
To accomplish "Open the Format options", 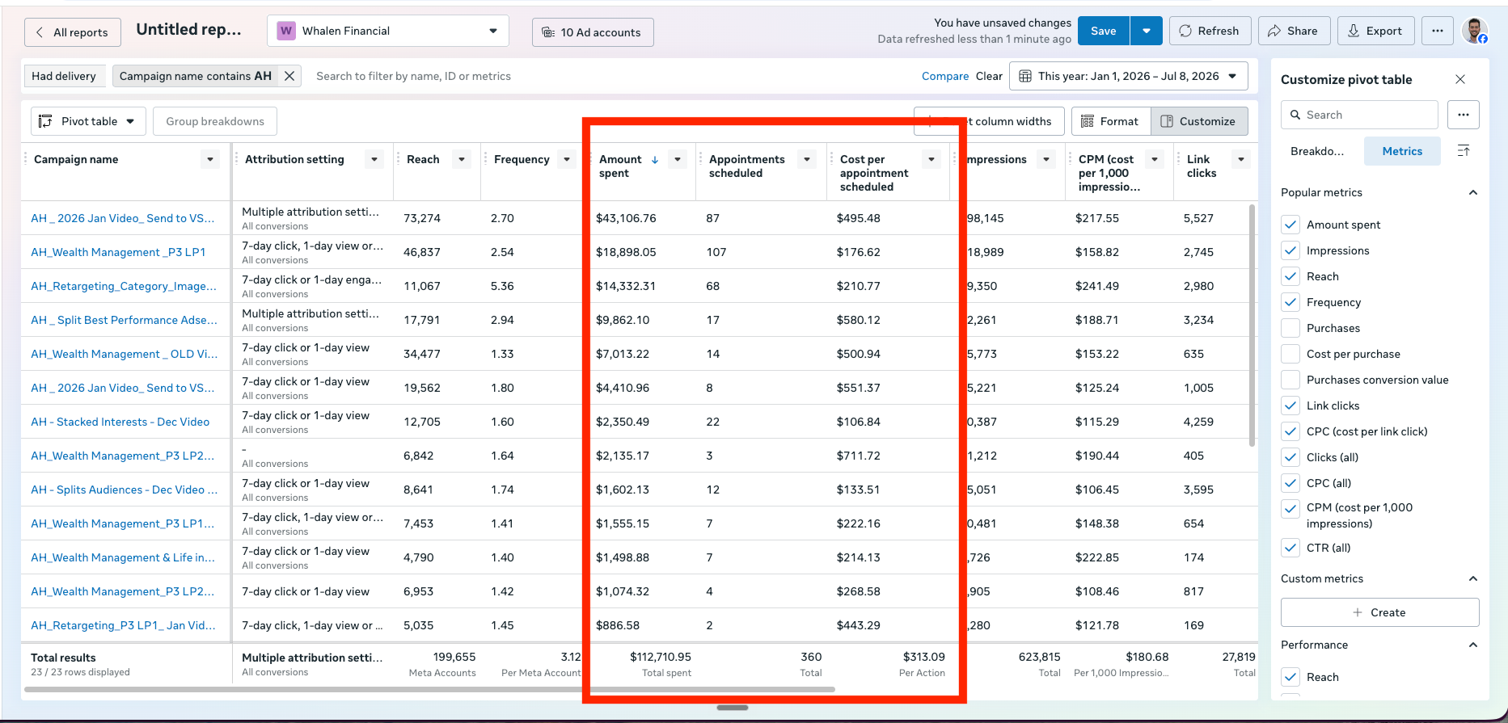I will tap(1110, 121).
